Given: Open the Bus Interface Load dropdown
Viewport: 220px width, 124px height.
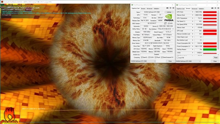Looking at the screenshot, I should pos(193,40).
